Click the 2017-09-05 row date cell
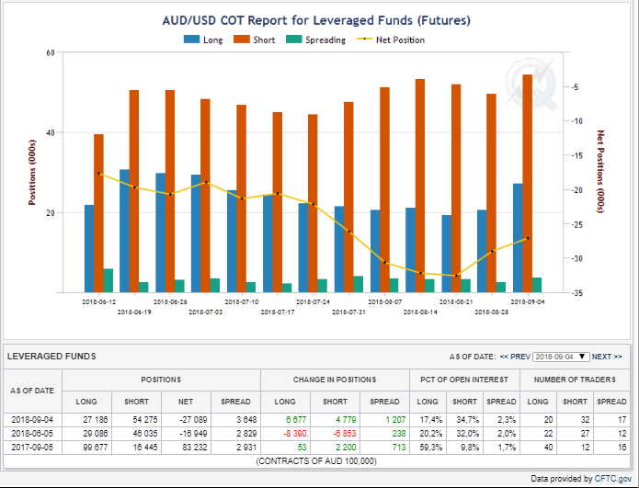The image size is (639, 488). point(32,448)
